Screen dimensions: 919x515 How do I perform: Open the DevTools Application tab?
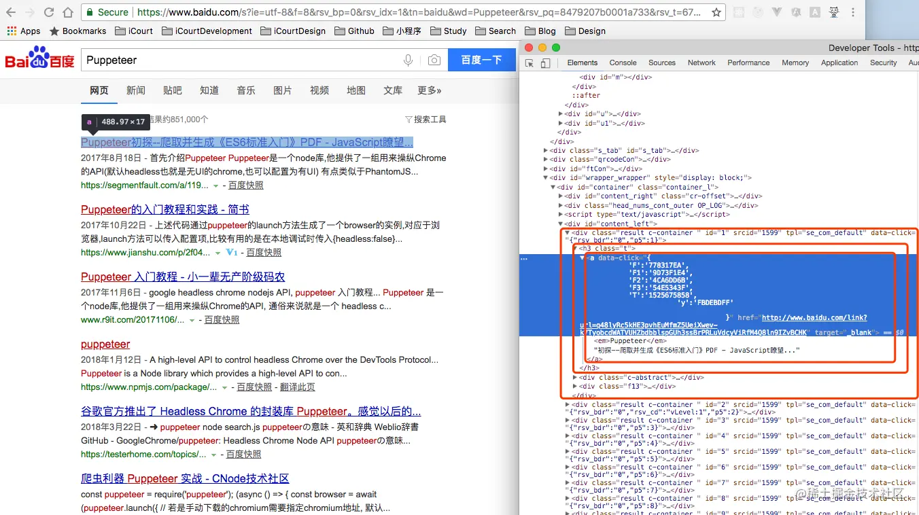pos(839,63)
